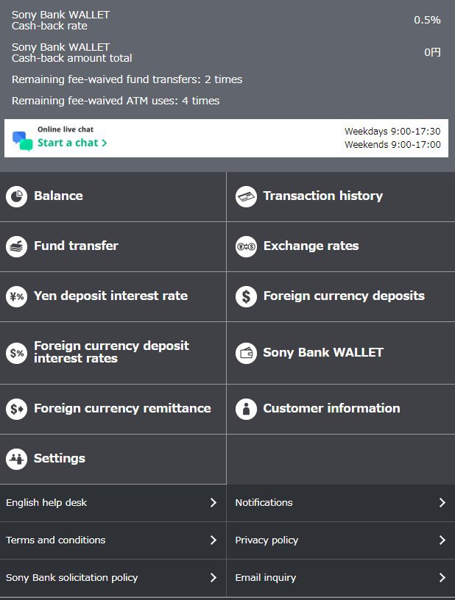Open Foreign currency deposit interest rates menu
This screenshot has height=600, width=455.
tap(111, 352)
